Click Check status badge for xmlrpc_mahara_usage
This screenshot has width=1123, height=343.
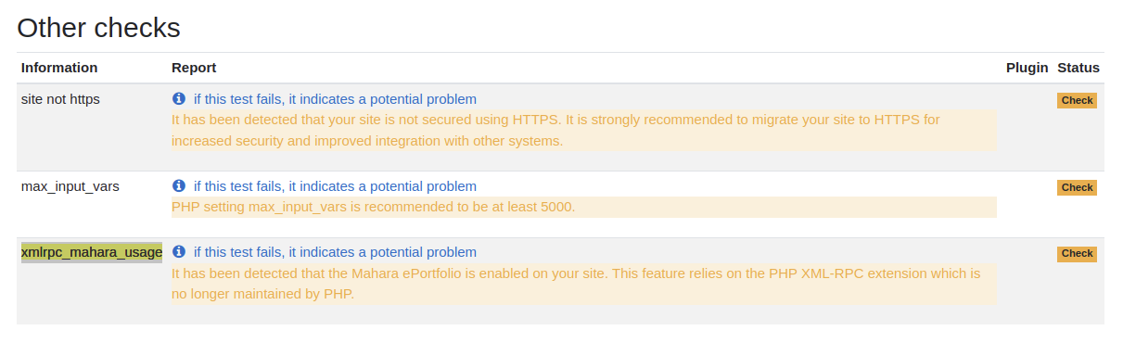(1077, 253)
